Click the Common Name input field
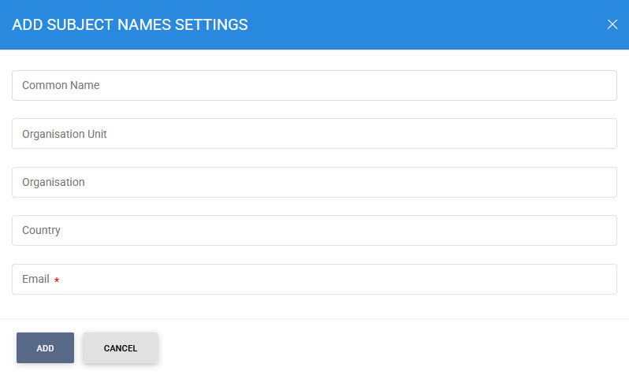The image size is (629, 375). tap(314, 86)
